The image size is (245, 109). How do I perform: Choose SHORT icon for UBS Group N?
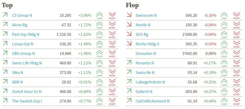click(112, 54)
